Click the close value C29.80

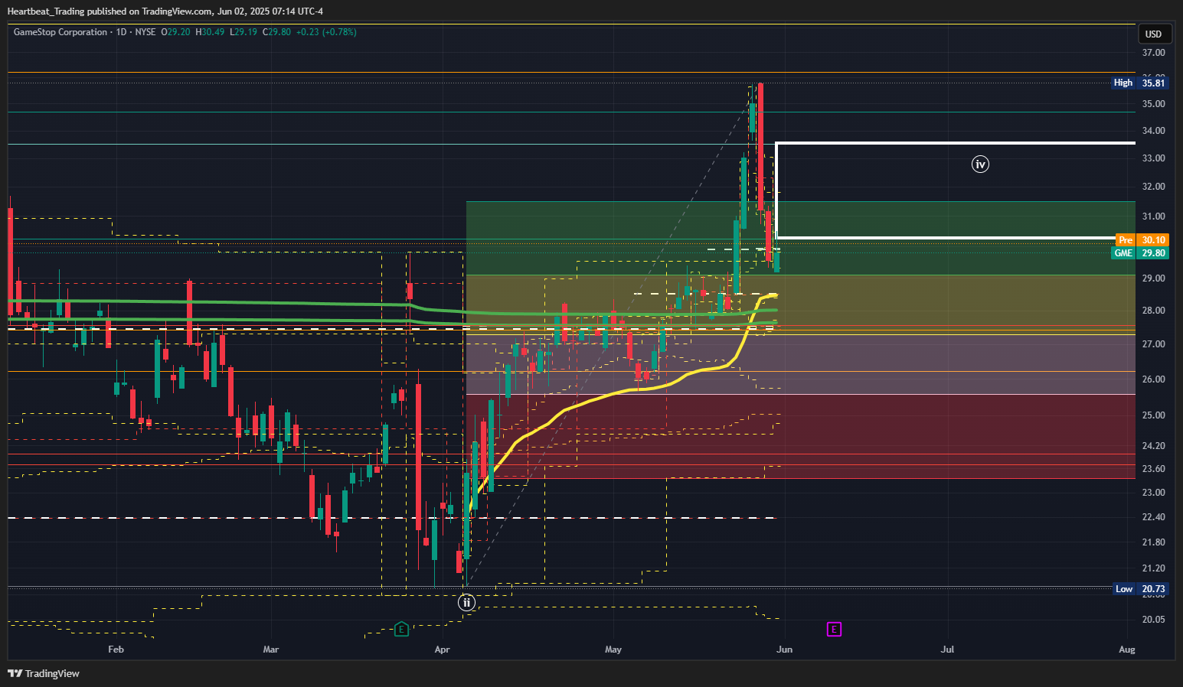276,32
